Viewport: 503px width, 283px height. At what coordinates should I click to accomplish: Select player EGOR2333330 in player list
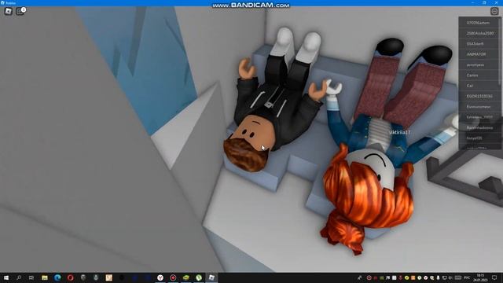478,96
